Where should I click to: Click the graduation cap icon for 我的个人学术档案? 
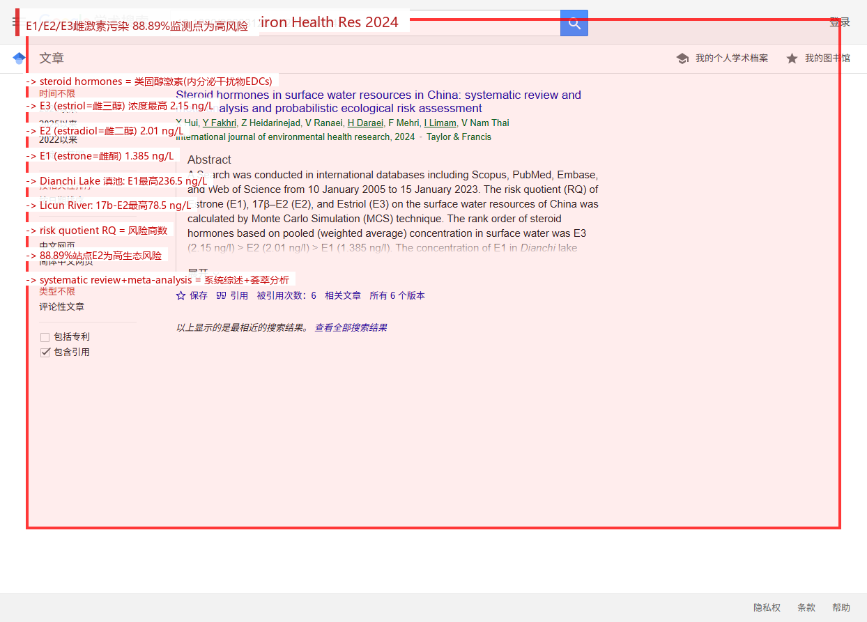point(682,59)
